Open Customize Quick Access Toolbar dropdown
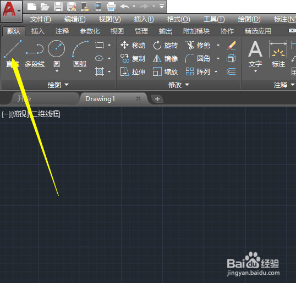The height and width of the screenshot is (283, 296). (x=162, y=7)
